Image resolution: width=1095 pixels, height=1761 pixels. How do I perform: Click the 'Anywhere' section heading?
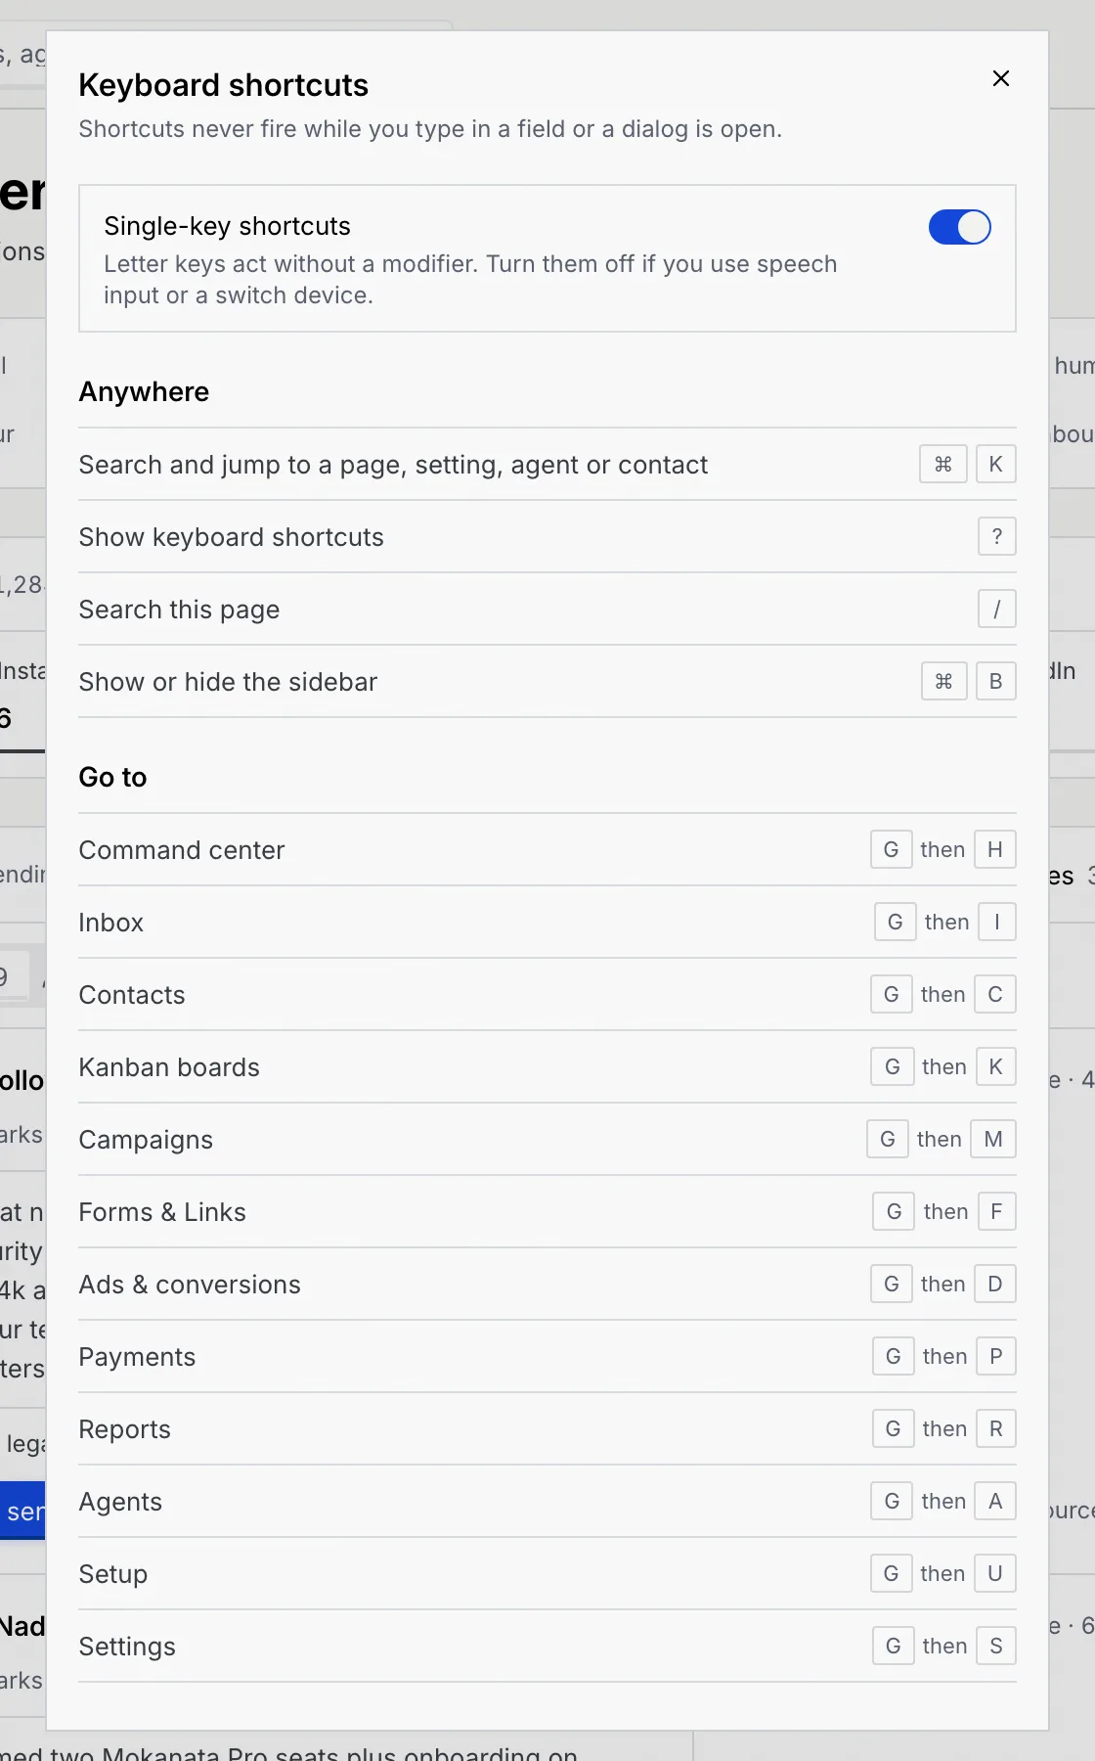click(144, 391)
